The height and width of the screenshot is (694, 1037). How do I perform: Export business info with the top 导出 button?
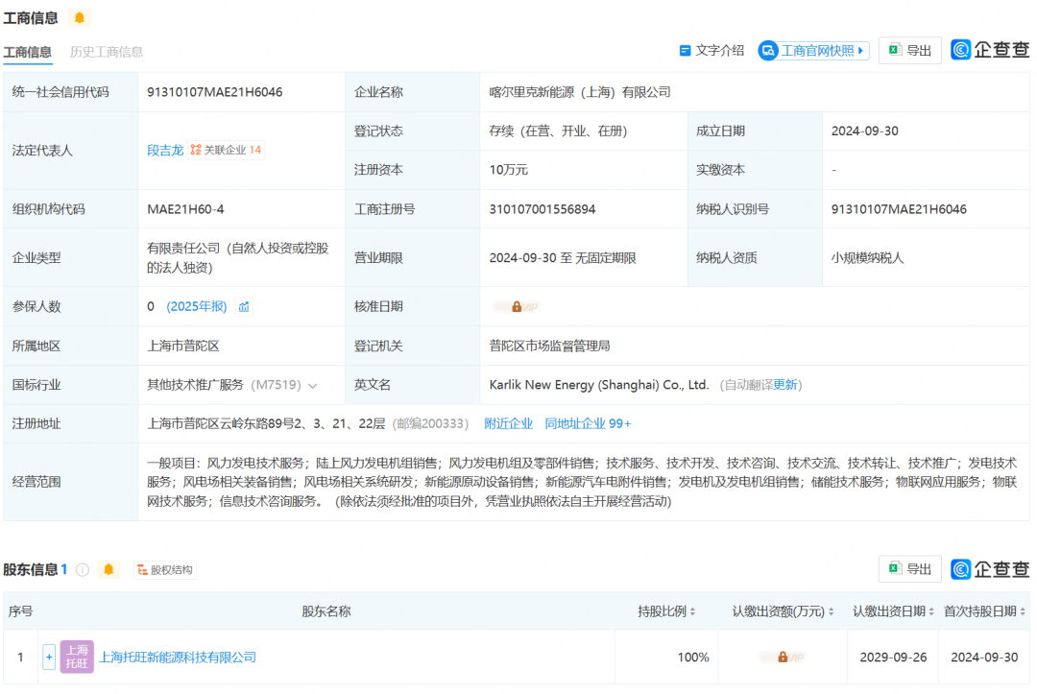coord(909,50)
